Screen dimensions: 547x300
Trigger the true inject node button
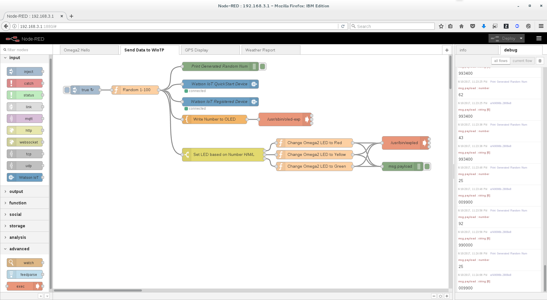click(67, 90)
